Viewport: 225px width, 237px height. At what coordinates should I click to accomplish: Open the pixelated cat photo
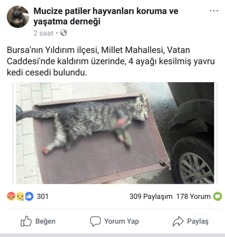point(115,133)
